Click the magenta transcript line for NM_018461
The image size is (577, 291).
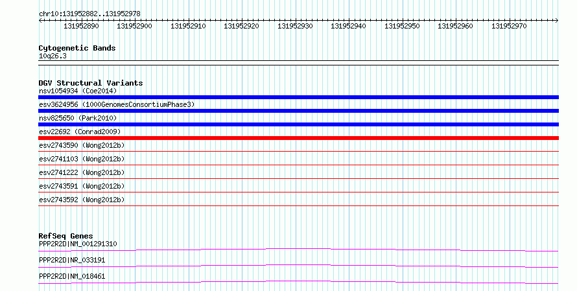(x=298, y=282)
